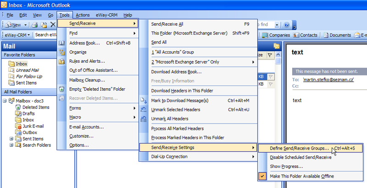This screenshot has height=188, width=367.
Task: Uncheck Make This Folder Available Offline
Action: 262,176
